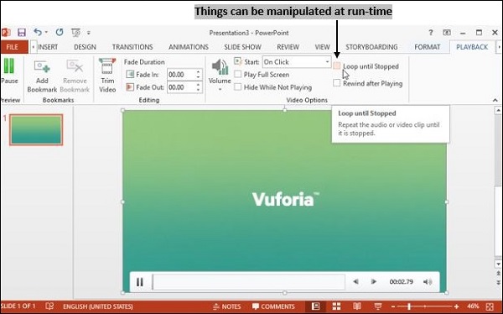
Task: Open the Start 'On Click' combo box
Action: [x=297, y=62]
